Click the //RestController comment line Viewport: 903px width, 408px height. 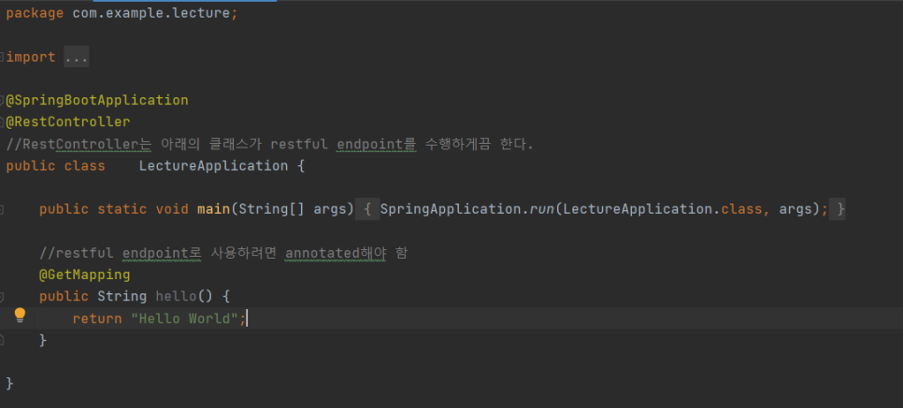269,144
